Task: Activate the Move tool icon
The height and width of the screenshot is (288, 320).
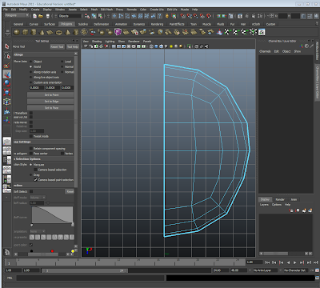Action: click(x=7, y=74)
